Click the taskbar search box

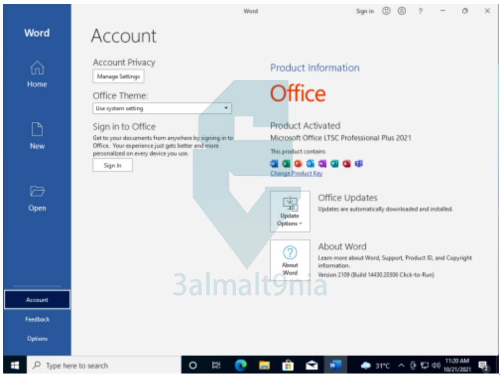tap(104, 365)
